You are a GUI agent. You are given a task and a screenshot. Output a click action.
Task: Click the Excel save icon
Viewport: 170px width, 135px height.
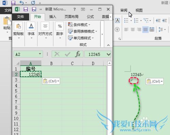pyautogui.click(x=26, y=9)
